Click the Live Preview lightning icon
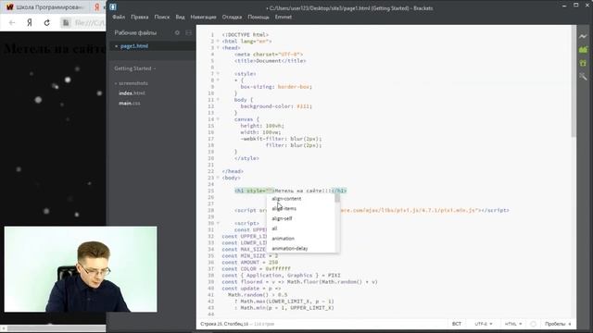This screenshot has height=333, width=593. [x=583, y=36]
